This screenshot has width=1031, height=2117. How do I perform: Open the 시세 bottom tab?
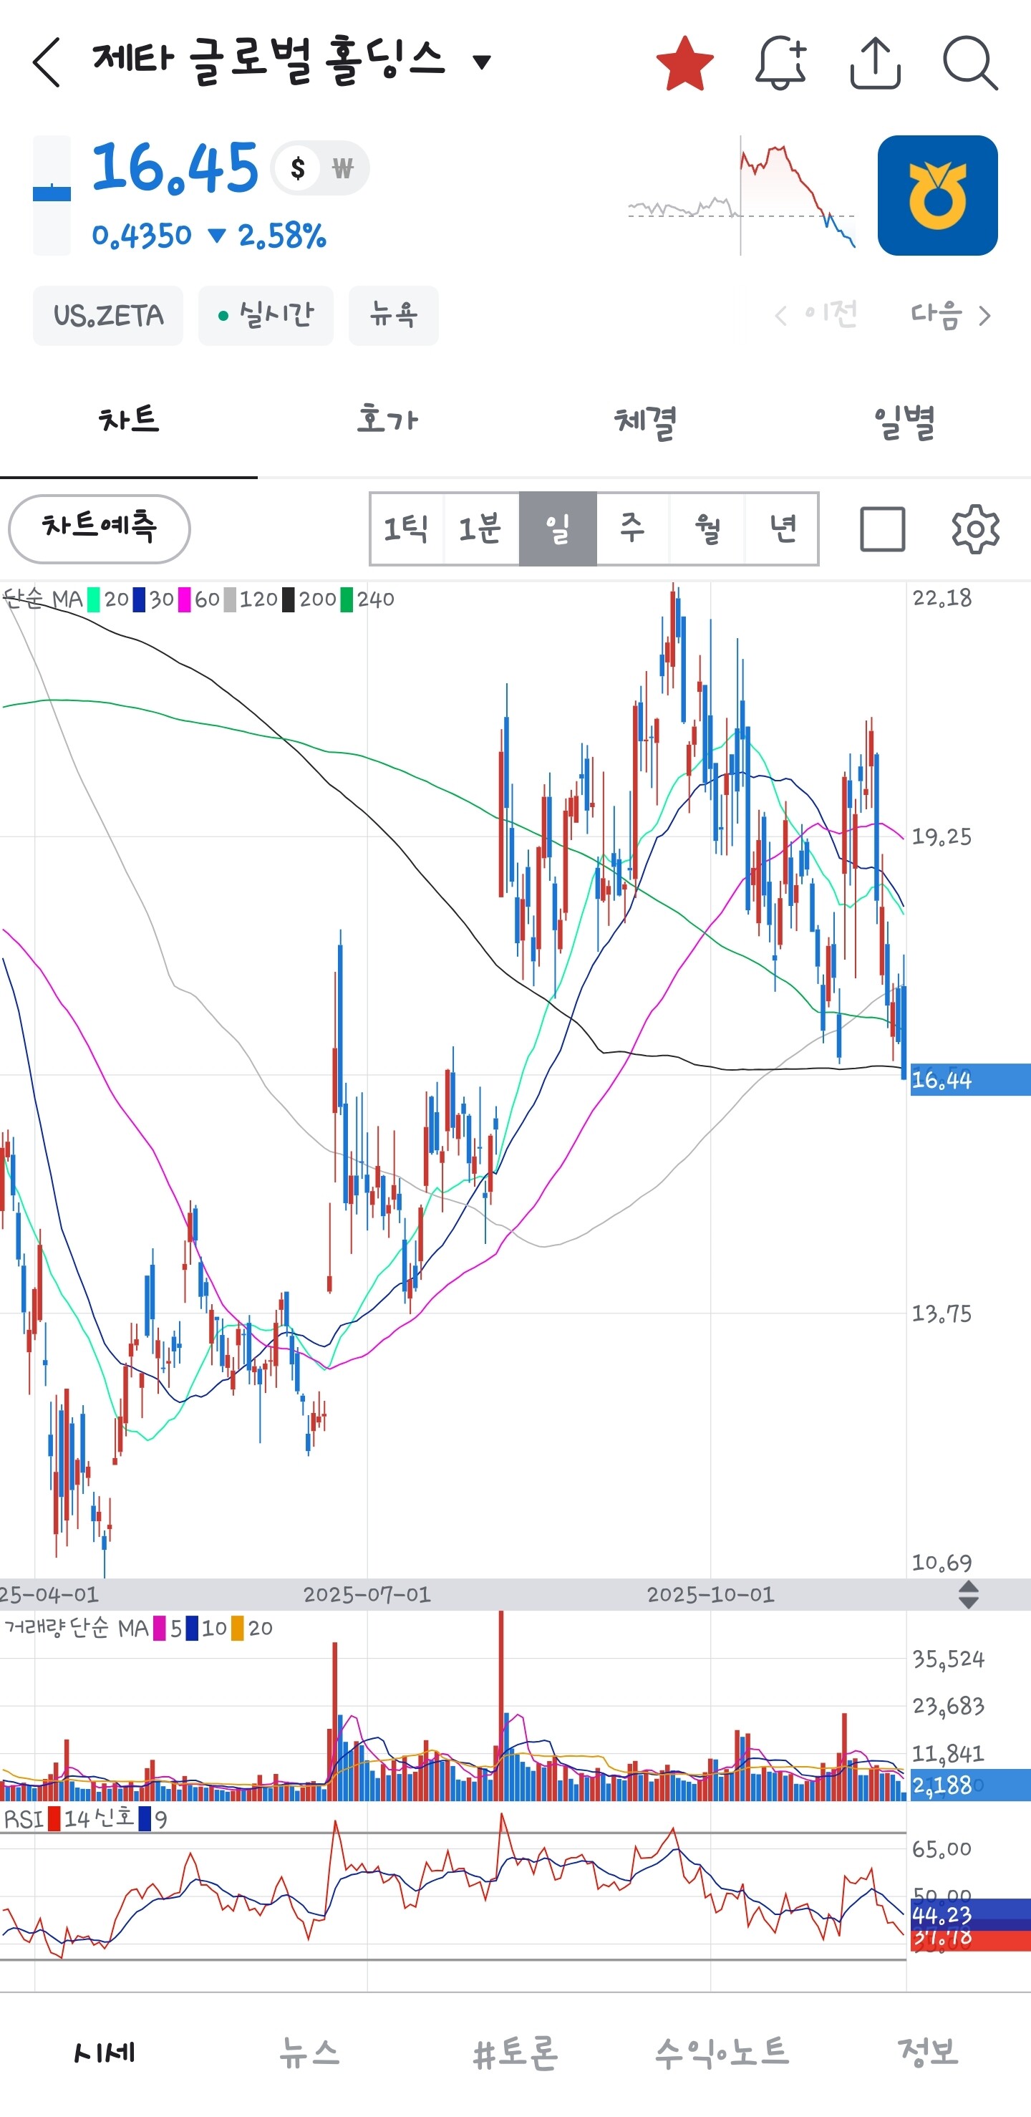(x=104, y=2053)
